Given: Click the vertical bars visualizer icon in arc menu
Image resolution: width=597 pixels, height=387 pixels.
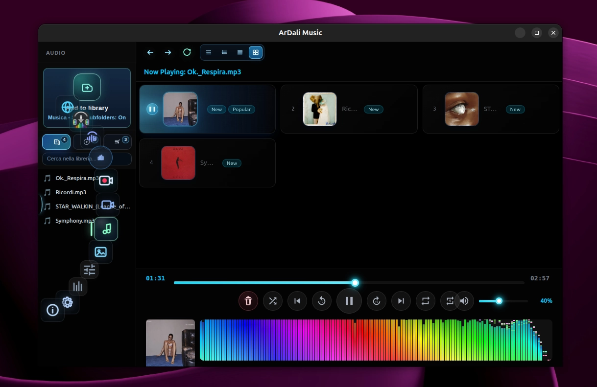Looking at the screenshot, I should coord(78,286).
